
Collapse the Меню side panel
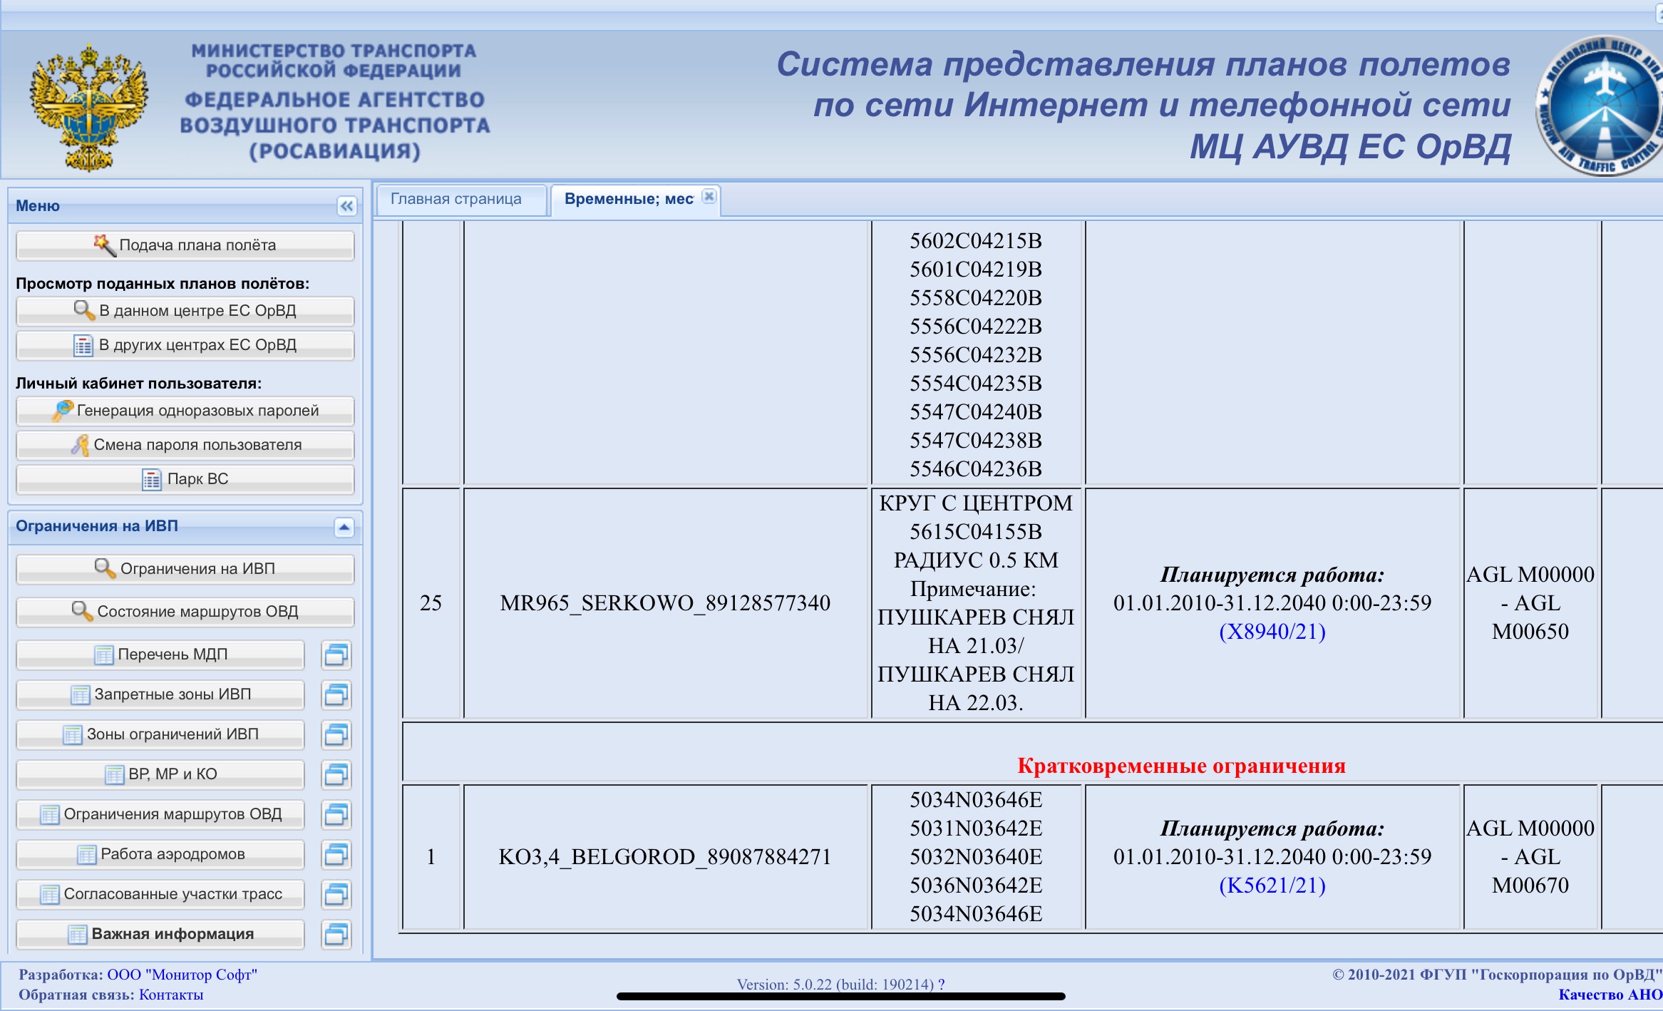point(346,206)
